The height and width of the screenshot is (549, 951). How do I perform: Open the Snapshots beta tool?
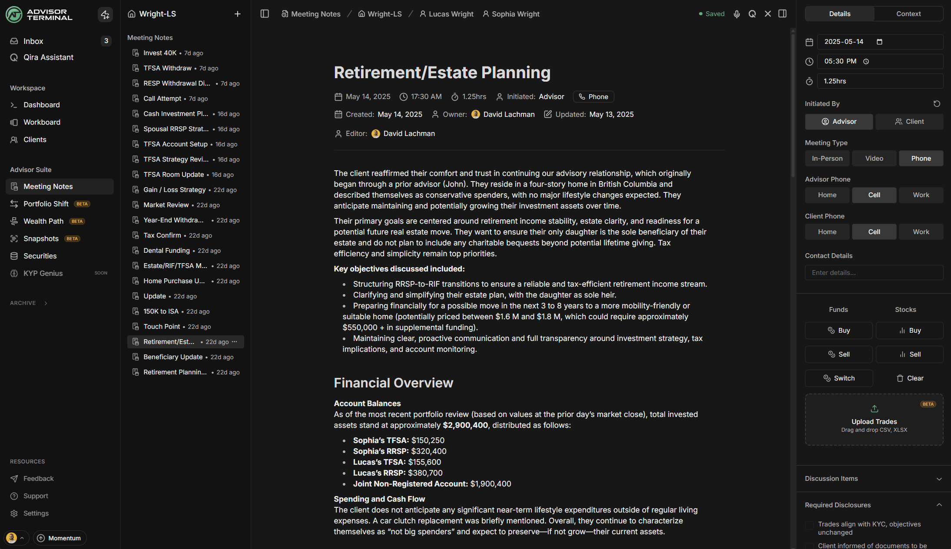[41, 238]
